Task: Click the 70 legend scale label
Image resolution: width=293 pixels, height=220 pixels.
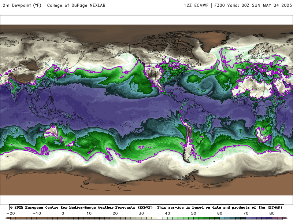Action: point(246,213)
